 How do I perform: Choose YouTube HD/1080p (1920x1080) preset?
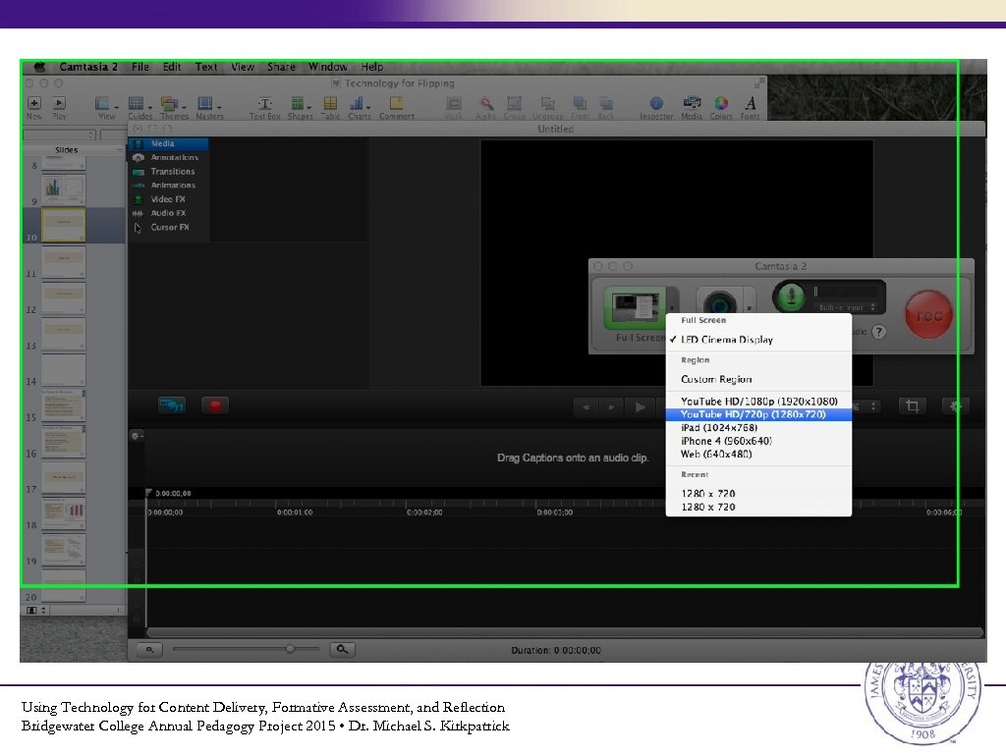click(x=758, y=402)
